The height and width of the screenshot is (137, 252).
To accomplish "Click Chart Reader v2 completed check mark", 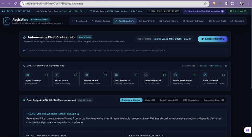I will [135, 75].
